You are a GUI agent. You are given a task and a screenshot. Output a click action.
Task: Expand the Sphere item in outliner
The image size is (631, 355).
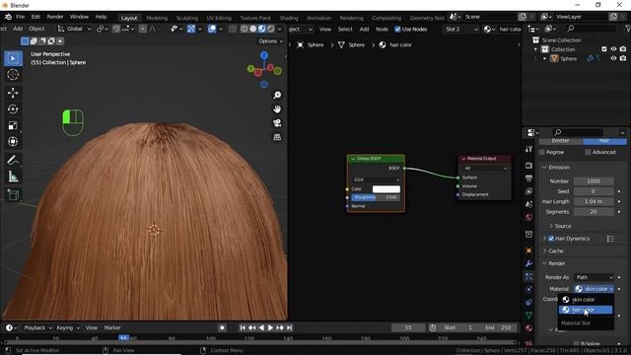click(x=545, y=58)
